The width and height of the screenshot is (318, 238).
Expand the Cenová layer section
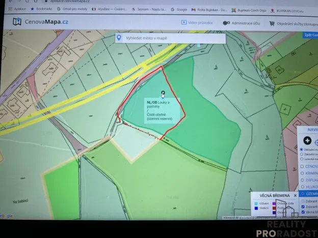(303, 166)
